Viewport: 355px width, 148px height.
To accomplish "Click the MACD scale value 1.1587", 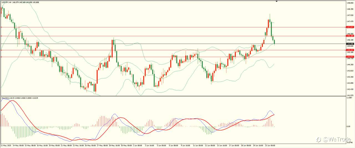I will pos(349,97).
